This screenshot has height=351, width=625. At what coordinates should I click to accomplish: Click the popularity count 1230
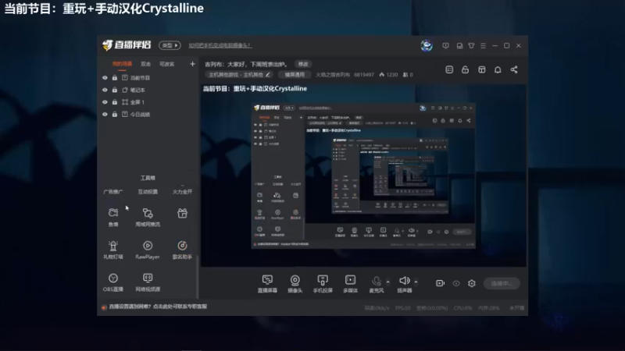pyautogui.click(x=388, y=75)
